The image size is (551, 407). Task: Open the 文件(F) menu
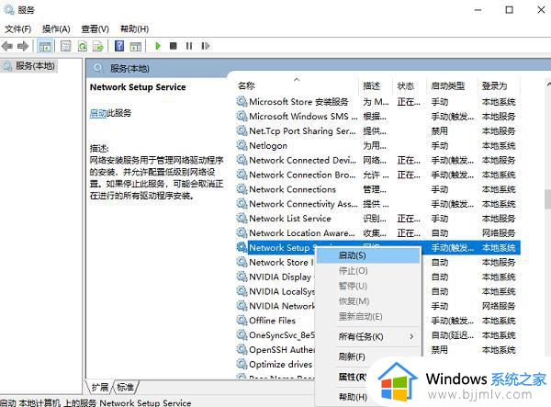[18, 28]
